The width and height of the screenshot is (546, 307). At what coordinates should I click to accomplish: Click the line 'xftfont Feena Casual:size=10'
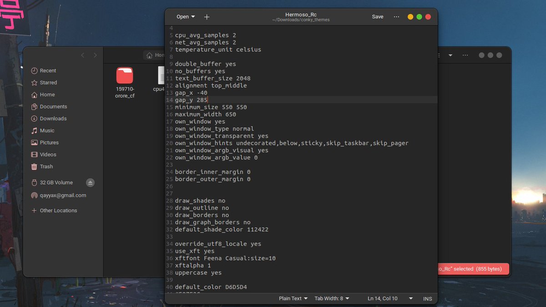[225, 258]
